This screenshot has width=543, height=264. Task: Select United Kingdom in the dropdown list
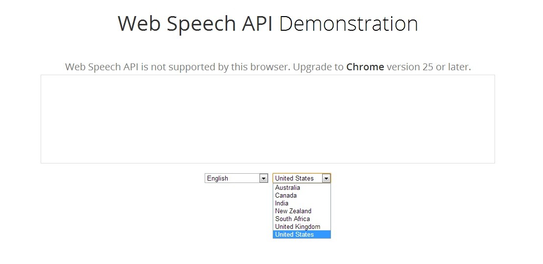[302, 227]
